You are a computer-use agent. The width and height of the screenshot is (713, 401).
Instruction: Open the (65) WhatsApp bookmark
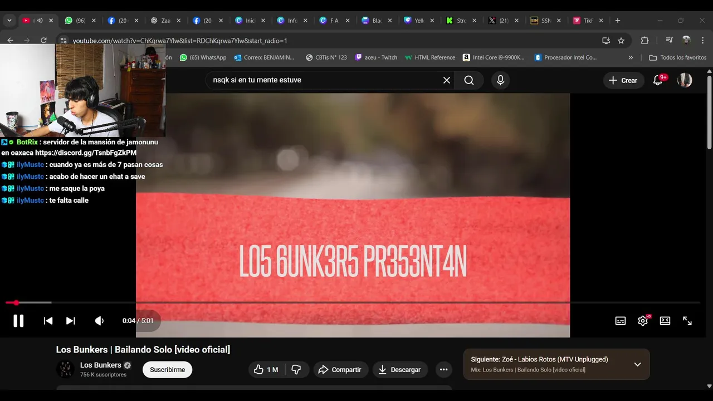(203, 57)
